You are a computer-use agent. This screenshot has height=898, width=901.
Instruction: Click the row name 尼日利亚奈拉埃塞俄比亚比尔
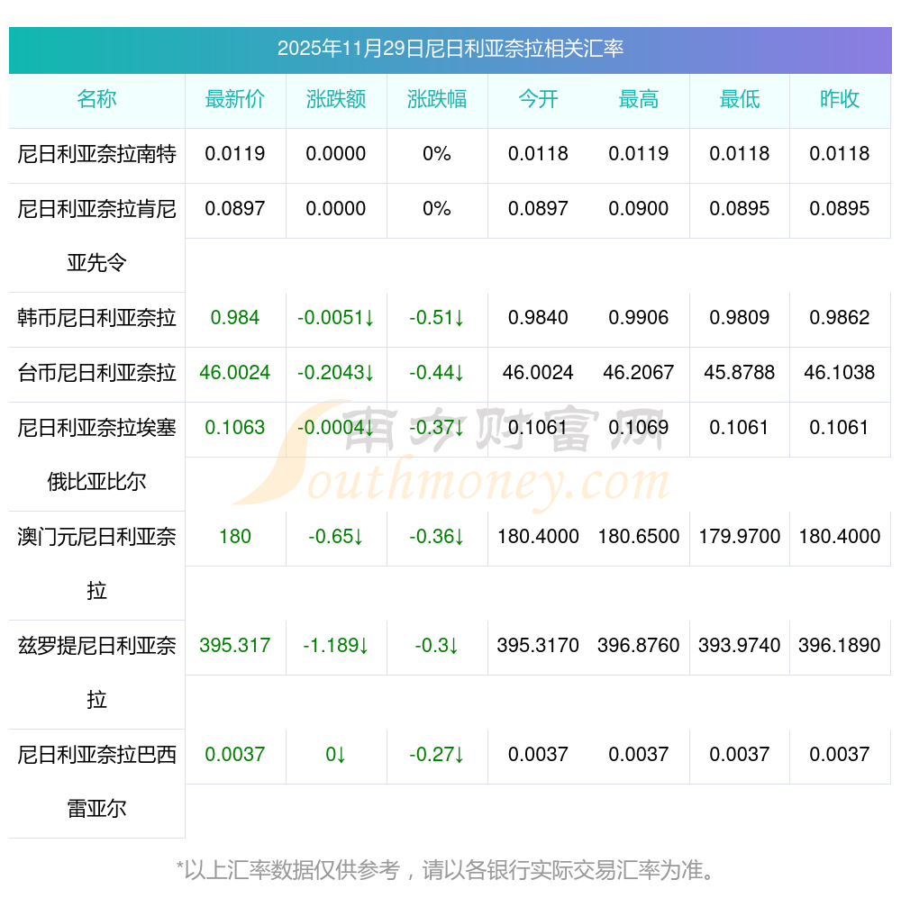click(x=96, y=455)
